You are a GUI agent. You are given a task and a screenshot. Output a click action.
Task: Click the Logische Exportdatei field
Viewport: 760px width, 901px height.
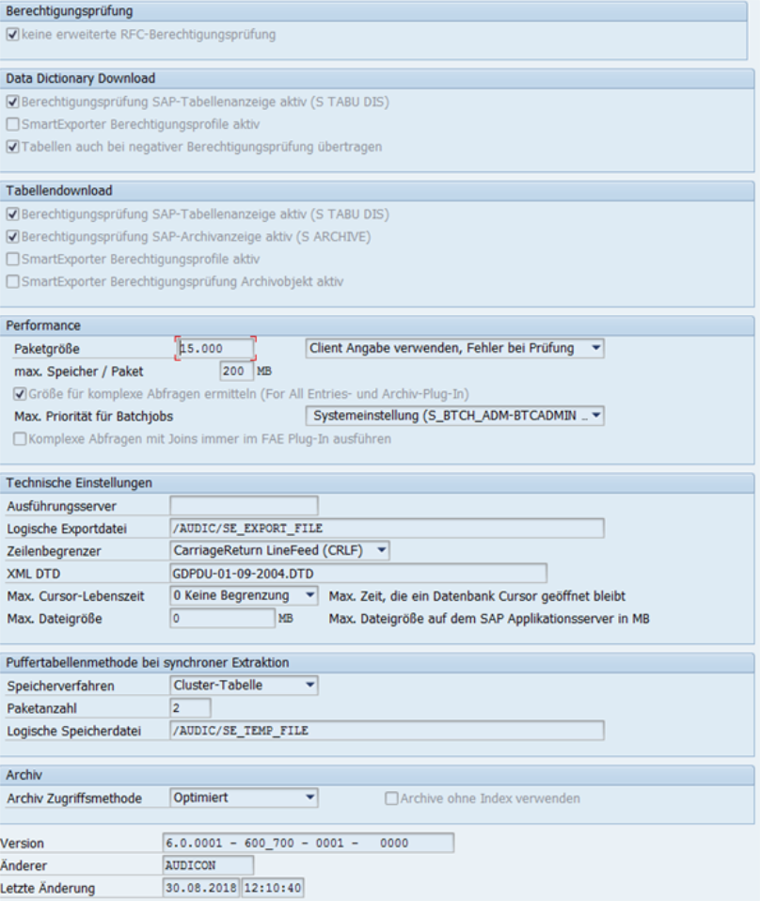point(387,528)
